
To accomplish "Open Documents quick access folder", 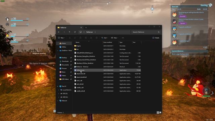I will pyautogui.click(x=64, y=65).
